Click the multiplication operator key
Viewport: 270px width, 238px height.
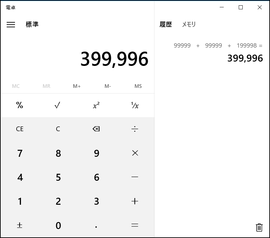coord(135,153)
